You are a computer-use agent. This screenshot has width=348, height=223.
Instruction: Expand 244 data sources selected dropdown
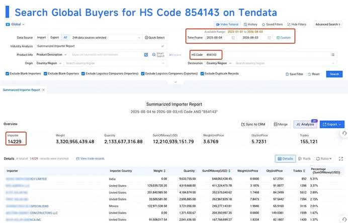(x=106, y=38)
